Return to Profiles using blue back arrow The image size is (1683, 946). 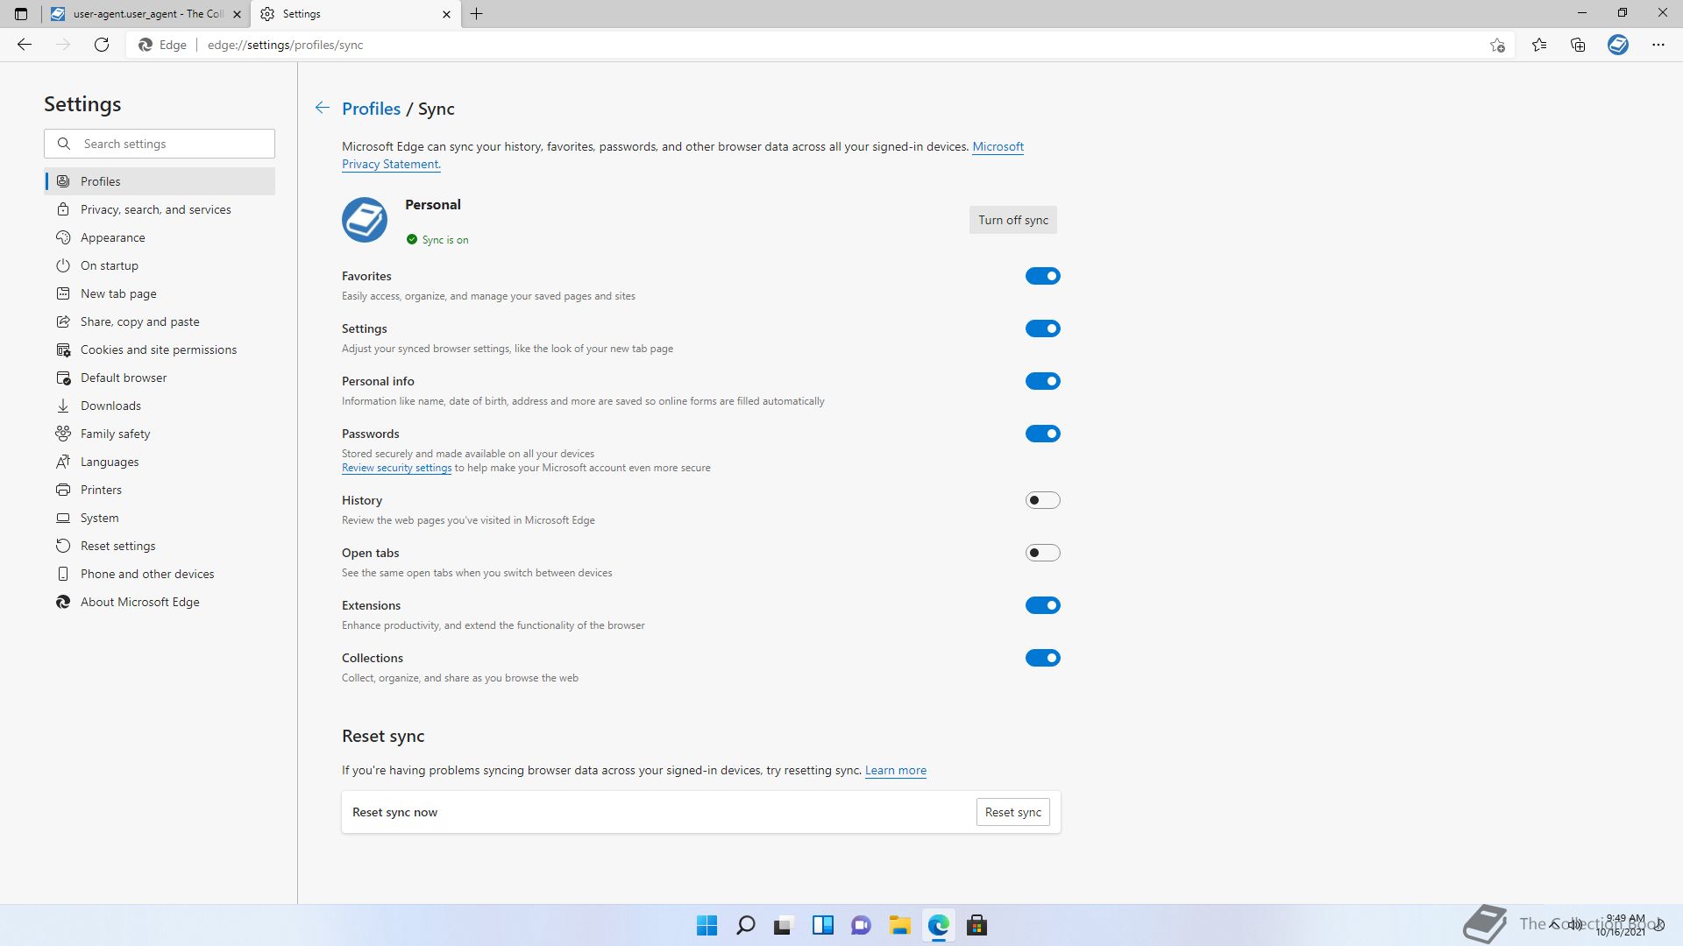click(x=323, y=108)
